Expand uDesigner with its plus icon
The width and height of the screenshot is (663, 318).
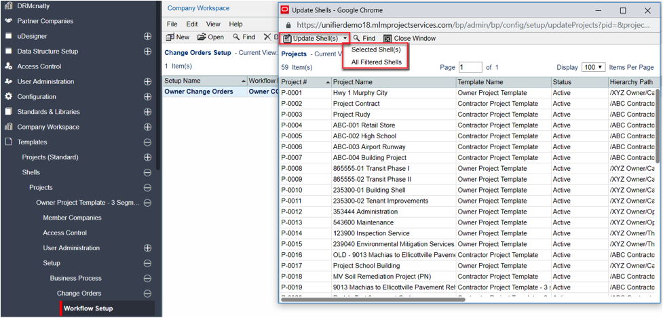147,37
